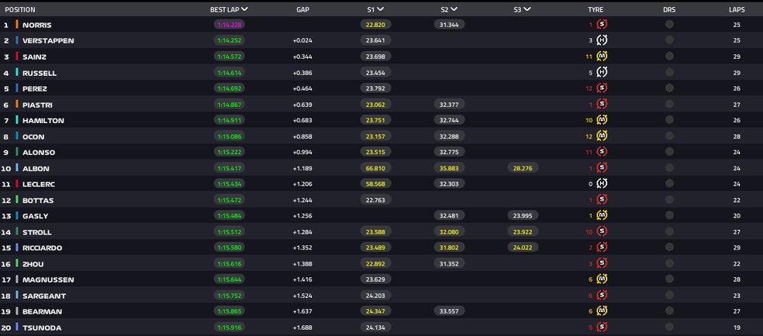Viewport: 763px width, 336px height.
Task: Click the POSITION column header
Action: pyautogui.click(x=20, y=10)
